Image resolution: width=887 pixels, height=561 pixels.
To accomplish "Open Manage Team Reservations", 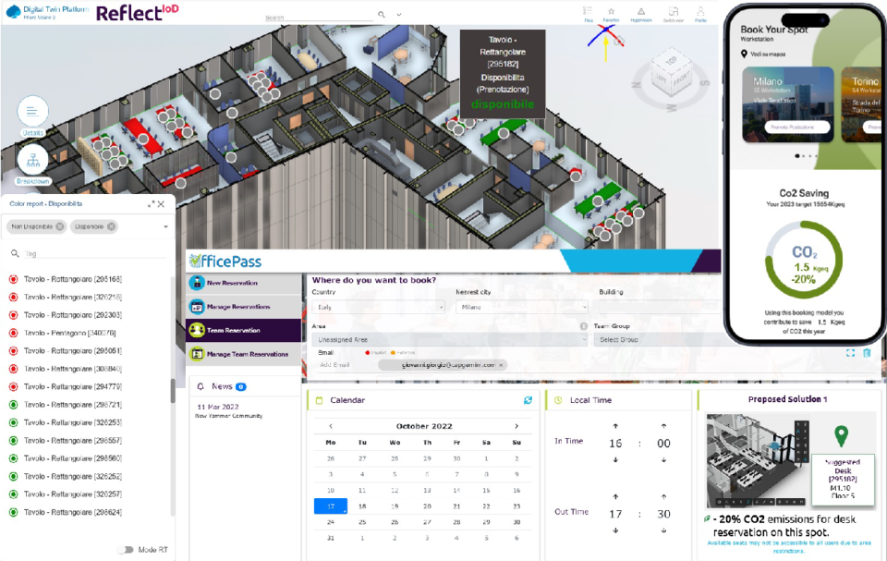I will tap(249, 354).
